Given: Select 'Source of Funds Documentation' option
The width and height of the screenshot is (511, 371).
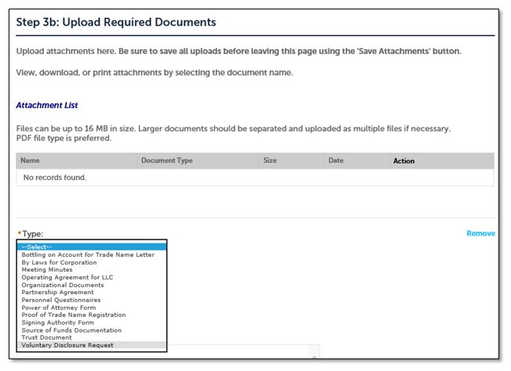Looking at the screenshot, I should (92, 330).
